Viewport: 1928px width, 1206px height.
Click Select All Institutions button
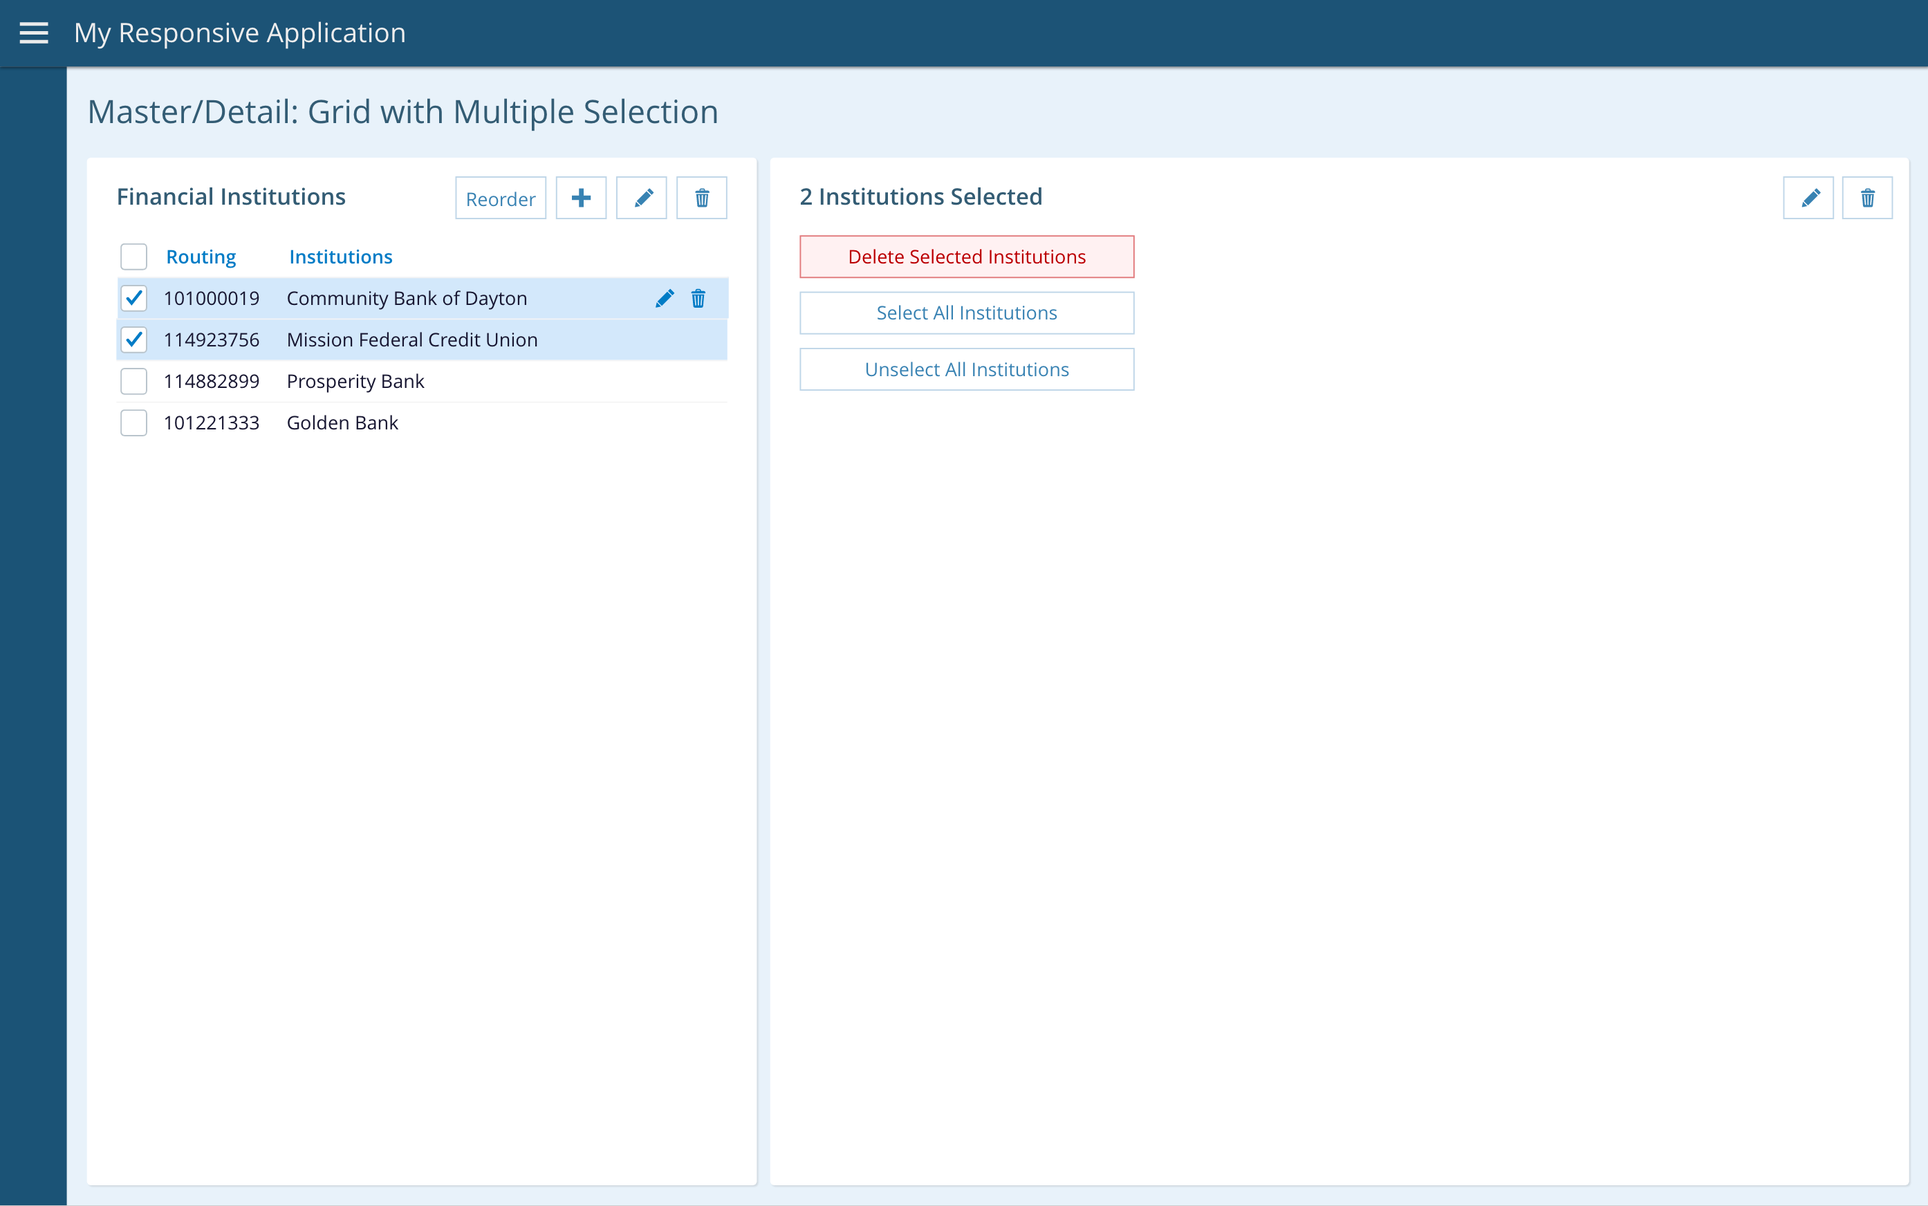pos(967,313)
